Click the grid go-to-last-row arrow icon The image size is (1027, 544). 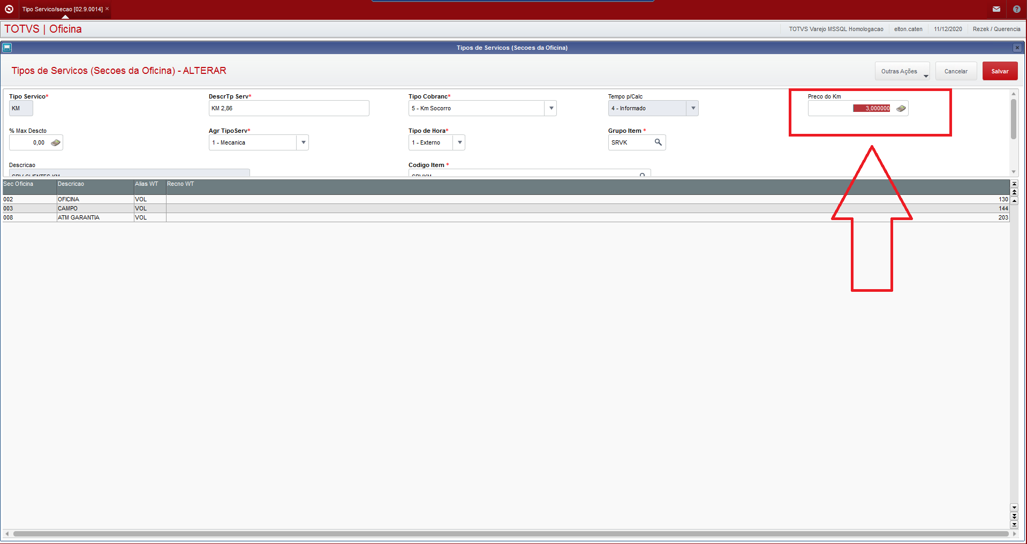pyautogui.click(x=1014, y=525)
